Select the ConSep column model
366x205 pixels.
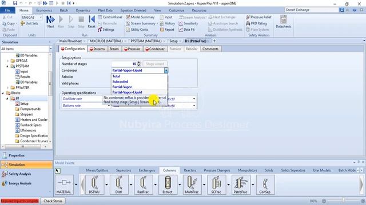coord(265,184)
